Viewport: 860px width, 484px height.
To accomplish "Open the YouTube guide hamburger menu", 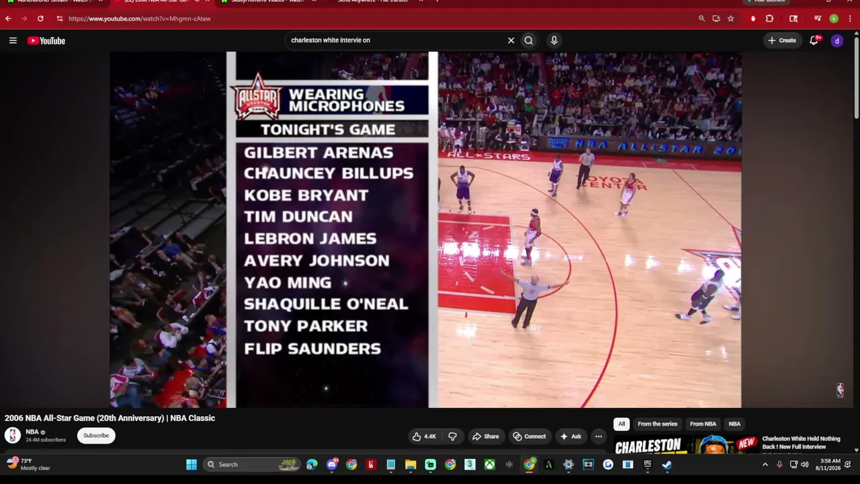I will pos(13,40).
